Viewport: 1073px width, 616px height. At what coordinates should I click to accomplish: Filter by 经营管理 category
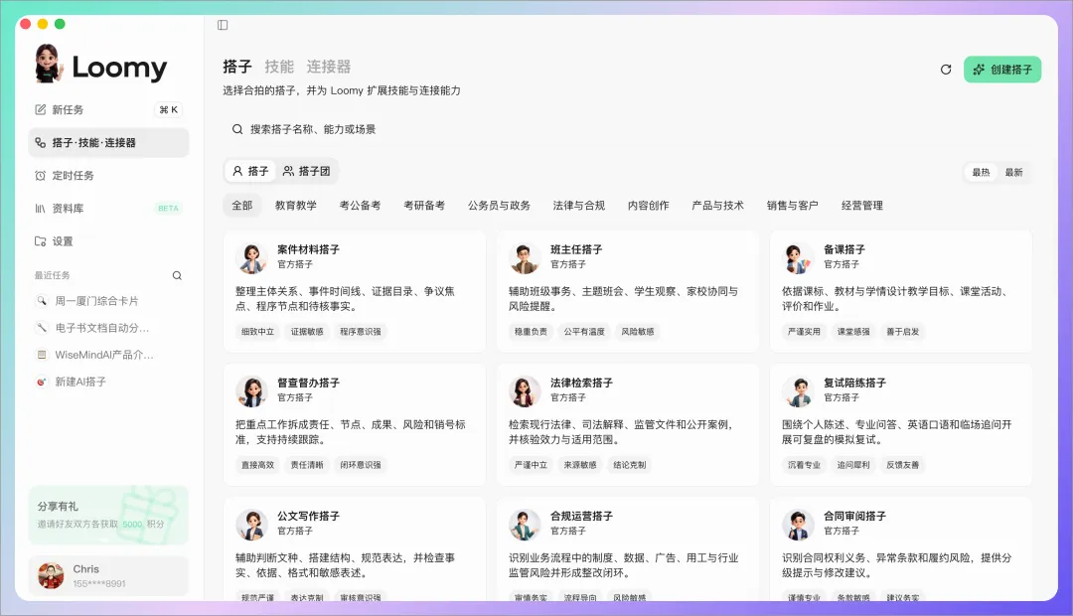tap(862, 206)
